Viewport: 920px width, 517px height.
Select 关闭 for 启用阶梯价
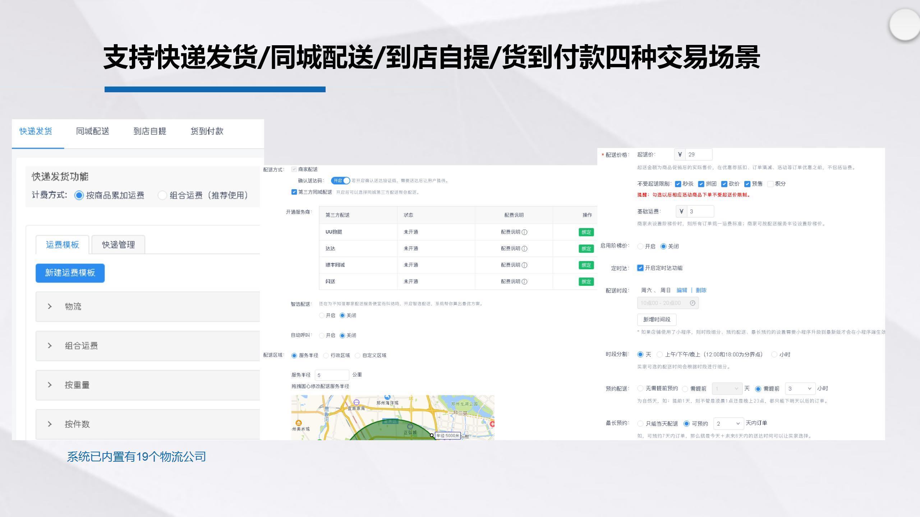coord(663,246)
